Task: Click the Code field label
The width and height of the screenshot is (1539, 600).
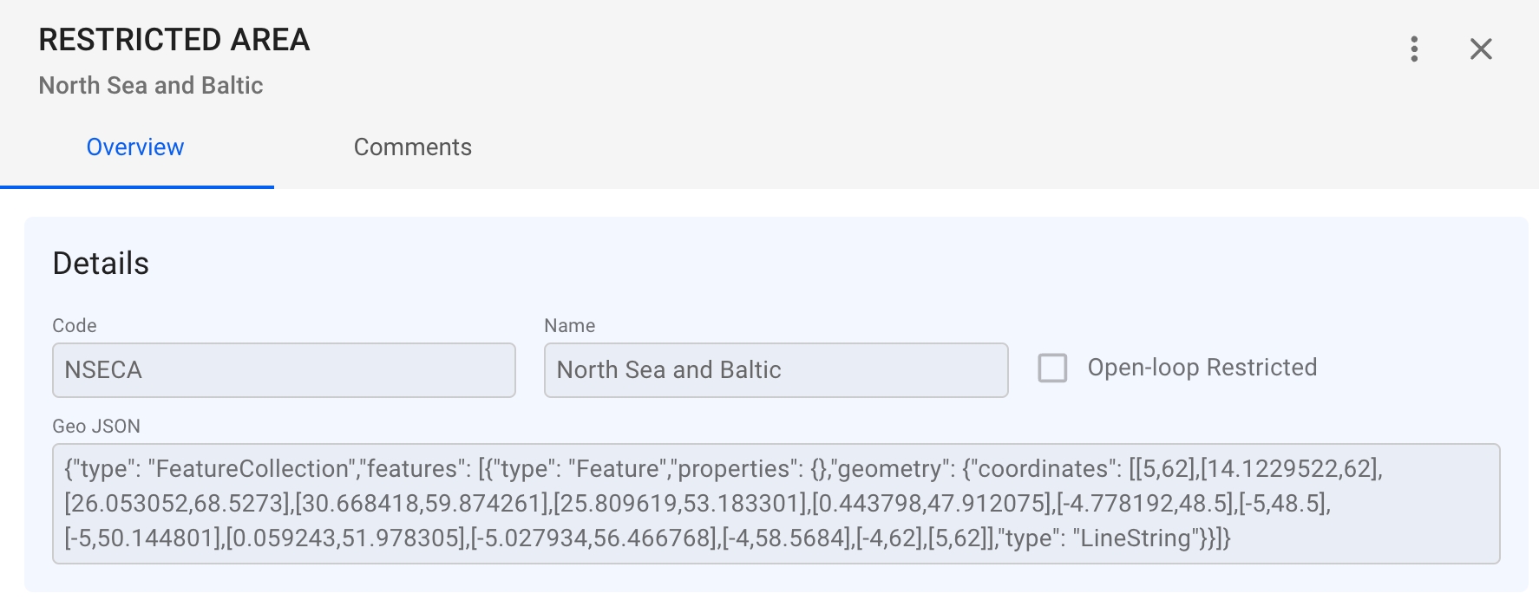Action: 75,326
